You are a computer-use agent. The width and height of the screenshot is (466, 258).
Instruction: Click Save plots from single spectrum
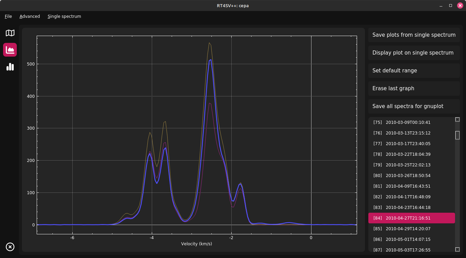click(x=414, y=35)
